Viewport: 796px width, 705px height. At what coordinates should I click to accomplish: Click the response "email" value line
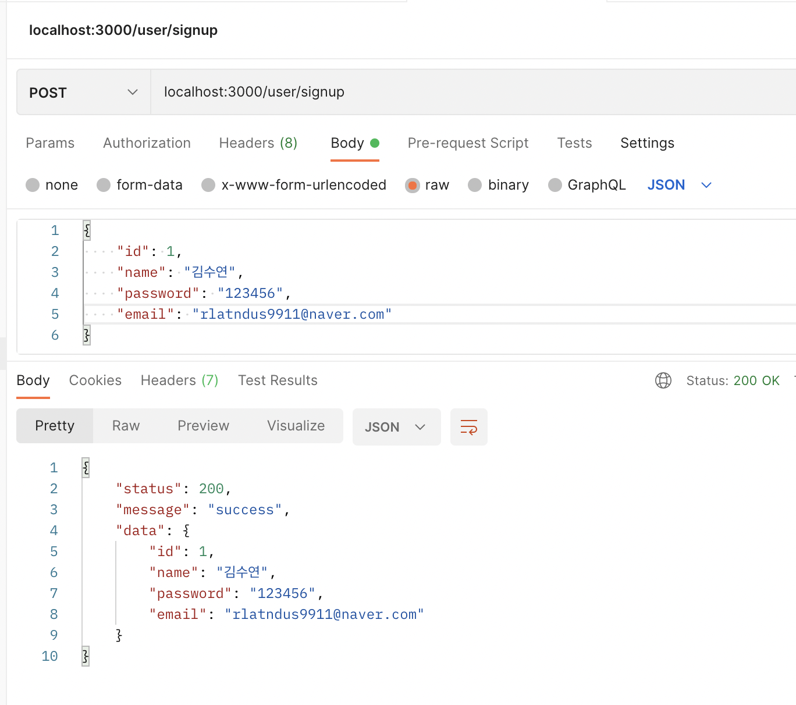(286, 614)
